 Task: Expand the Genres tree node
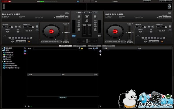click(3, 57)
